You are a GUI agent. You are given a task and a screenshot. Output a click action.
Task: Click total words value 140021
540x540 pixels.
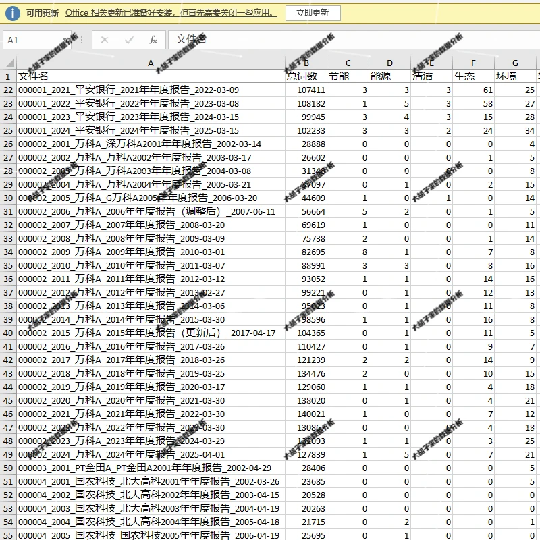click(306, 414)
